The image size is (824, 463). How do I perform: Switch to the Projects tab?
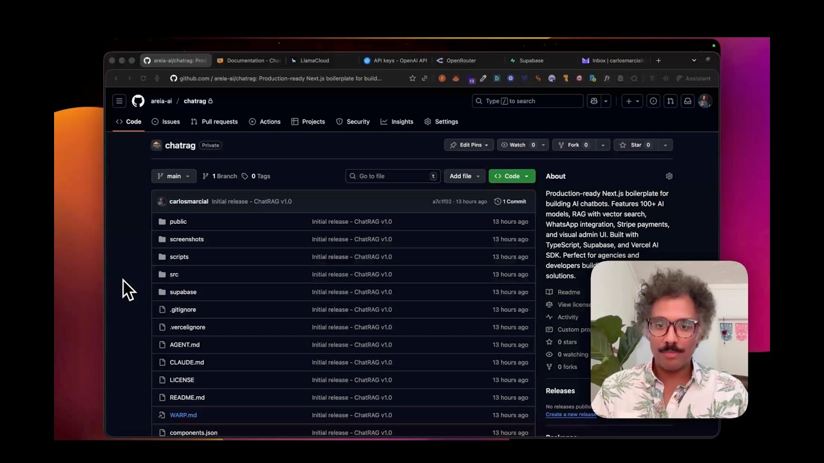(x=308, y=122)
